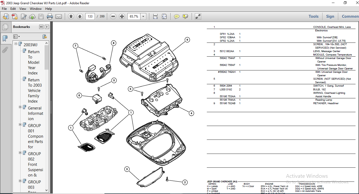The width and height of the screenshot is (359, 194).
Task: Open the Attachments paperclip panel
Action: (x=5, y=50)
